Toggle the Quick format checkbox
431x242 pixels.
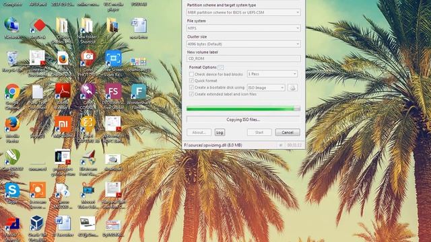click(191, 81)
